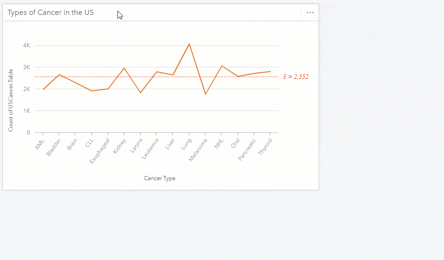The width and height of the screenshot is (444, 260).
Task: Click the NHL category label
Action: (x=219, y=143)
